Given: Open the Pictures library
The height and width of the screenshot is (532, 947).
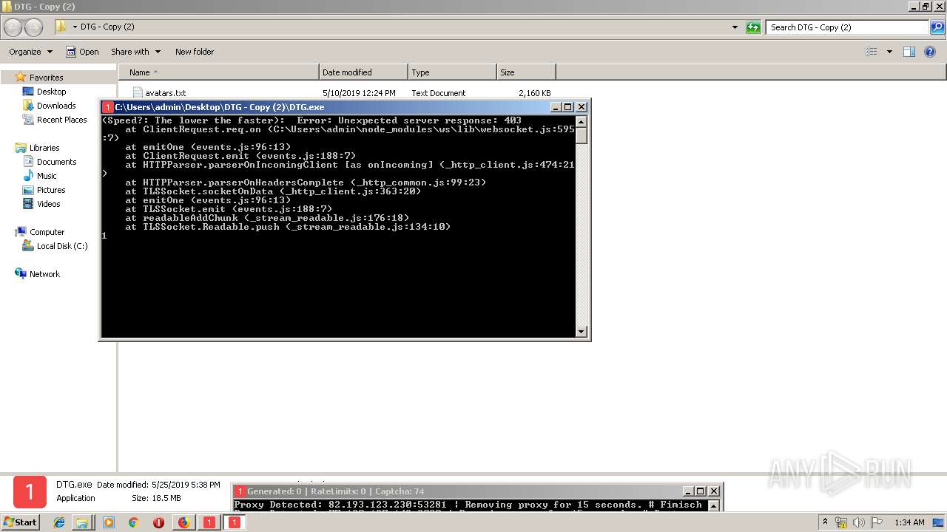Looking at the screenshot, I should pyautogui.click(x=51, y=190).
